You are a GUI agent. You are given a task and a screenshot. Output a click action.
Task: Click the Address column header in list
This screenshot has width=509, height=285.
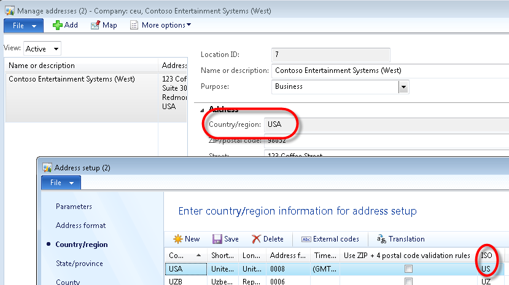click(x=173, y=66)
